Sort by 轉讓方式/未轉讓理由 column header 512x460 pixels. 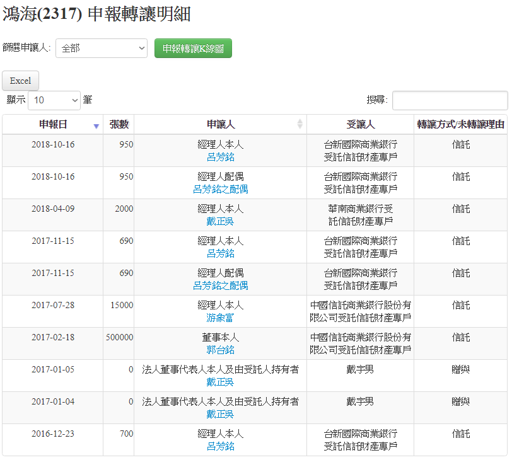461,125
